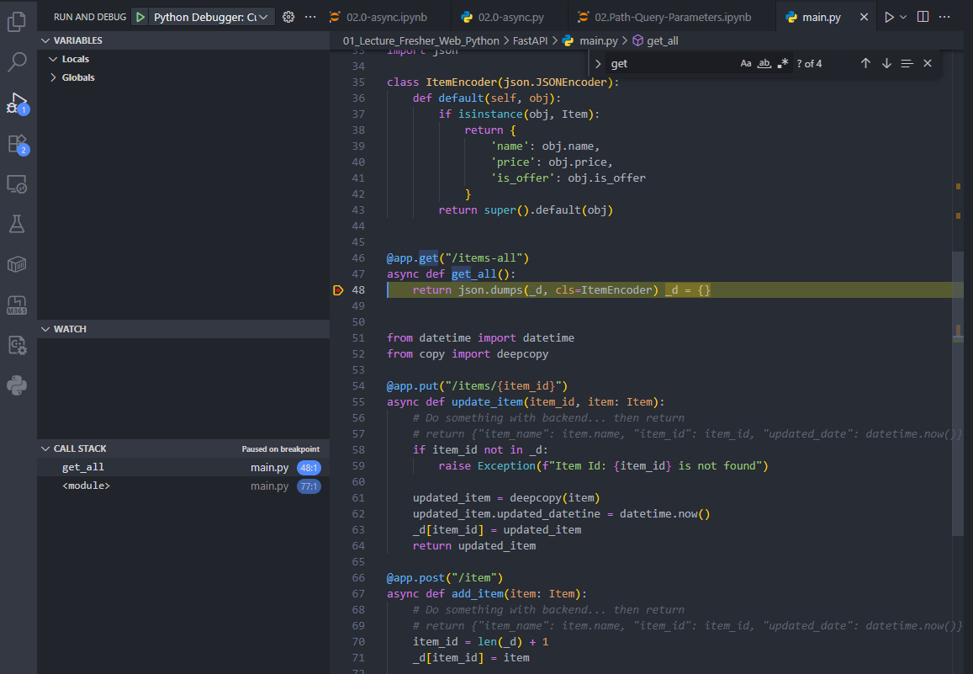Screen dimensions: 973x674
Task: Click '? of 4' find results count
Action: click(x=809, y=63)
